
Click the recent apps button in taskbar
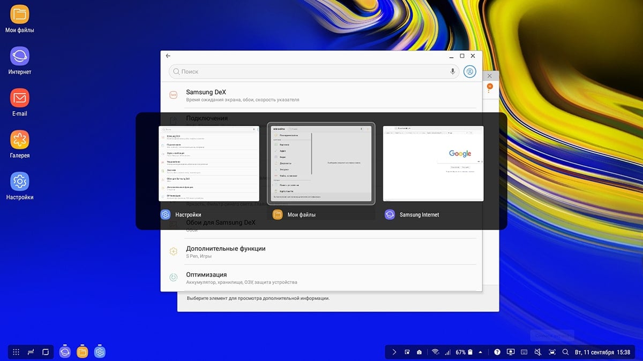(31, 352)
